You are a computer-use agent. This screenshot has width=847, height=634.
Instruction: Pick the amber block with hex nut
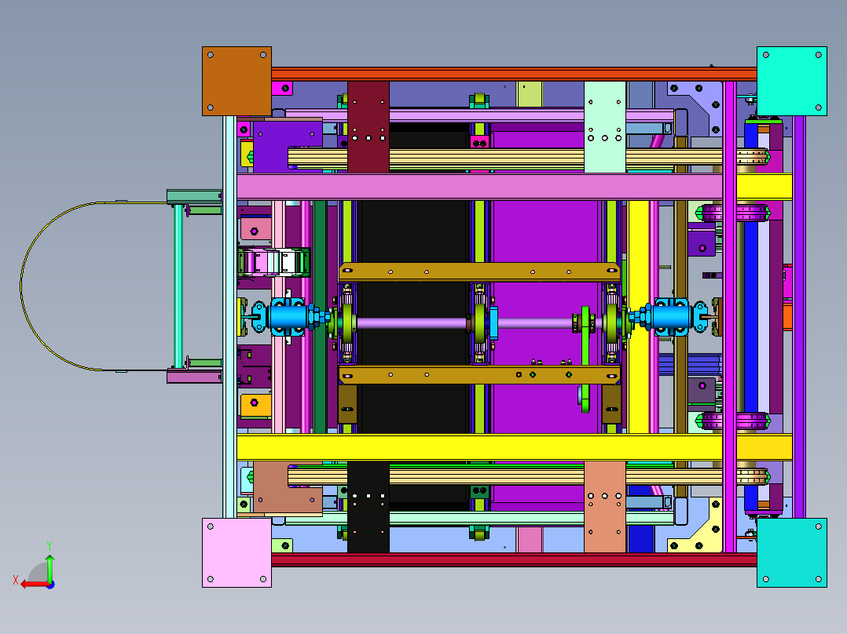(x=255, y=405)
